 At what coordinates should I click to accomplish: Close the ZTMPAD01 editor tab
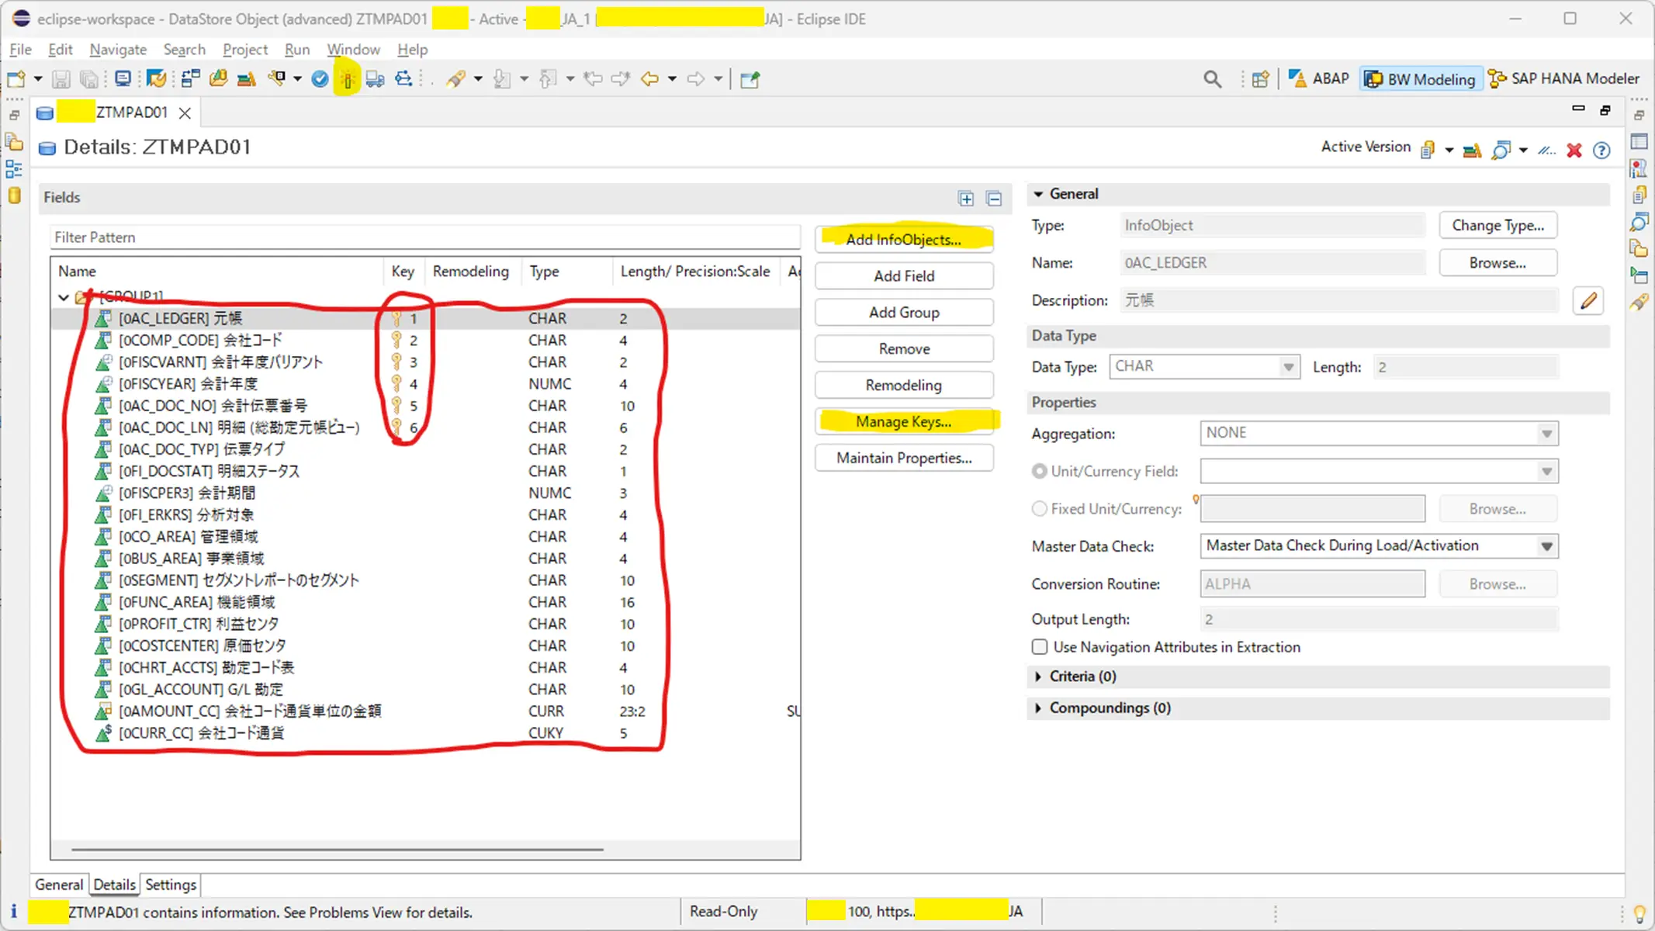pyautogui.click(x=185, y=113)
